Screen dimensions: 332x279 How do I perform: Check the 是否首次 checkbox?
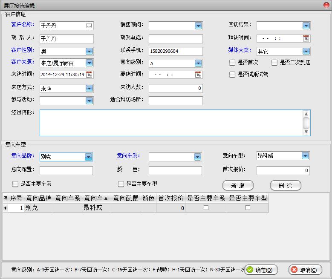click(232, 63)
